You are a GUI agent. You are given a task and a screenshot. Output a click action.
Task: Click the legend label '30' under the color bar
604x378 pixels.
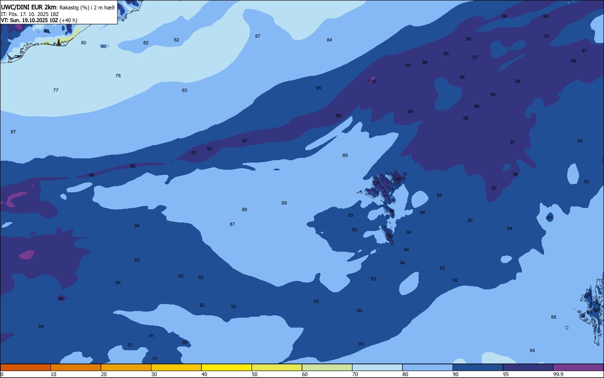(154, 374)
